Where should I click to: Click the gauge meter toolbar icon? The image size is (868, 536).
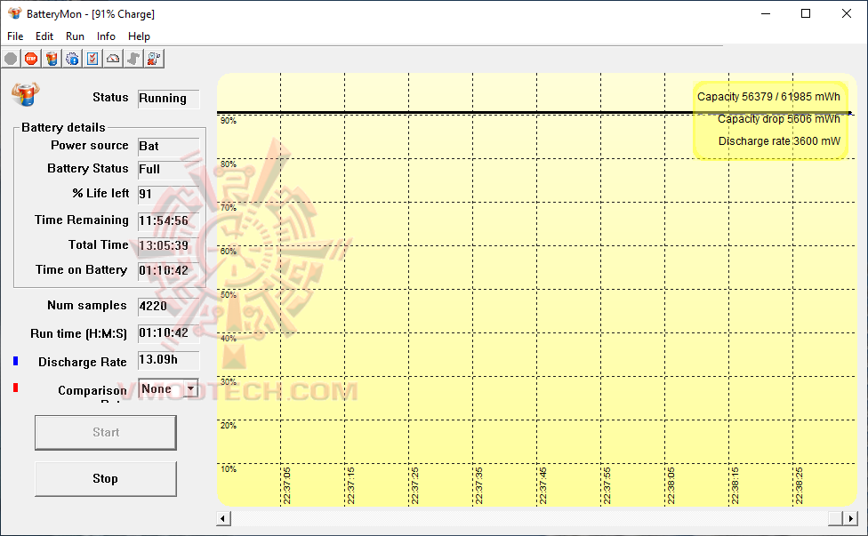pos(113,59)
